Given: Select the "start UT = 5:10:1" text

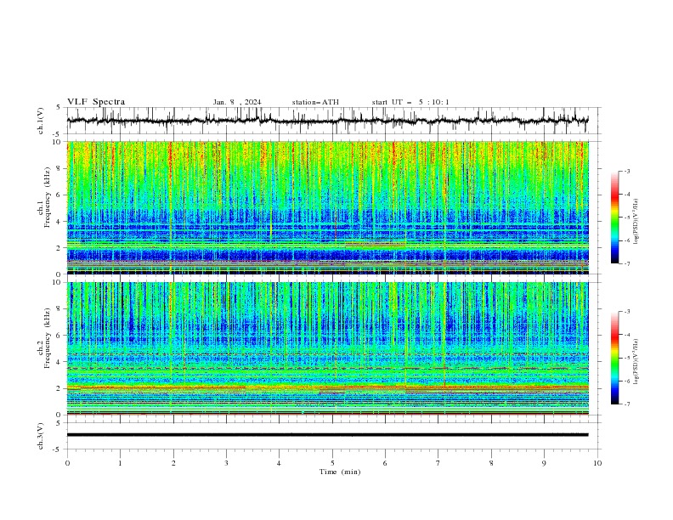Looking at the screenshot, I should 410,102.
